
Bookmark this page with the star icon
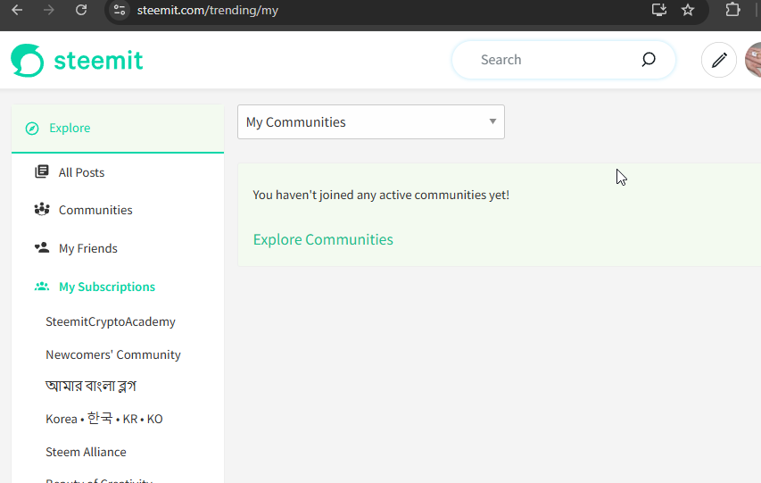click(688, 10)
